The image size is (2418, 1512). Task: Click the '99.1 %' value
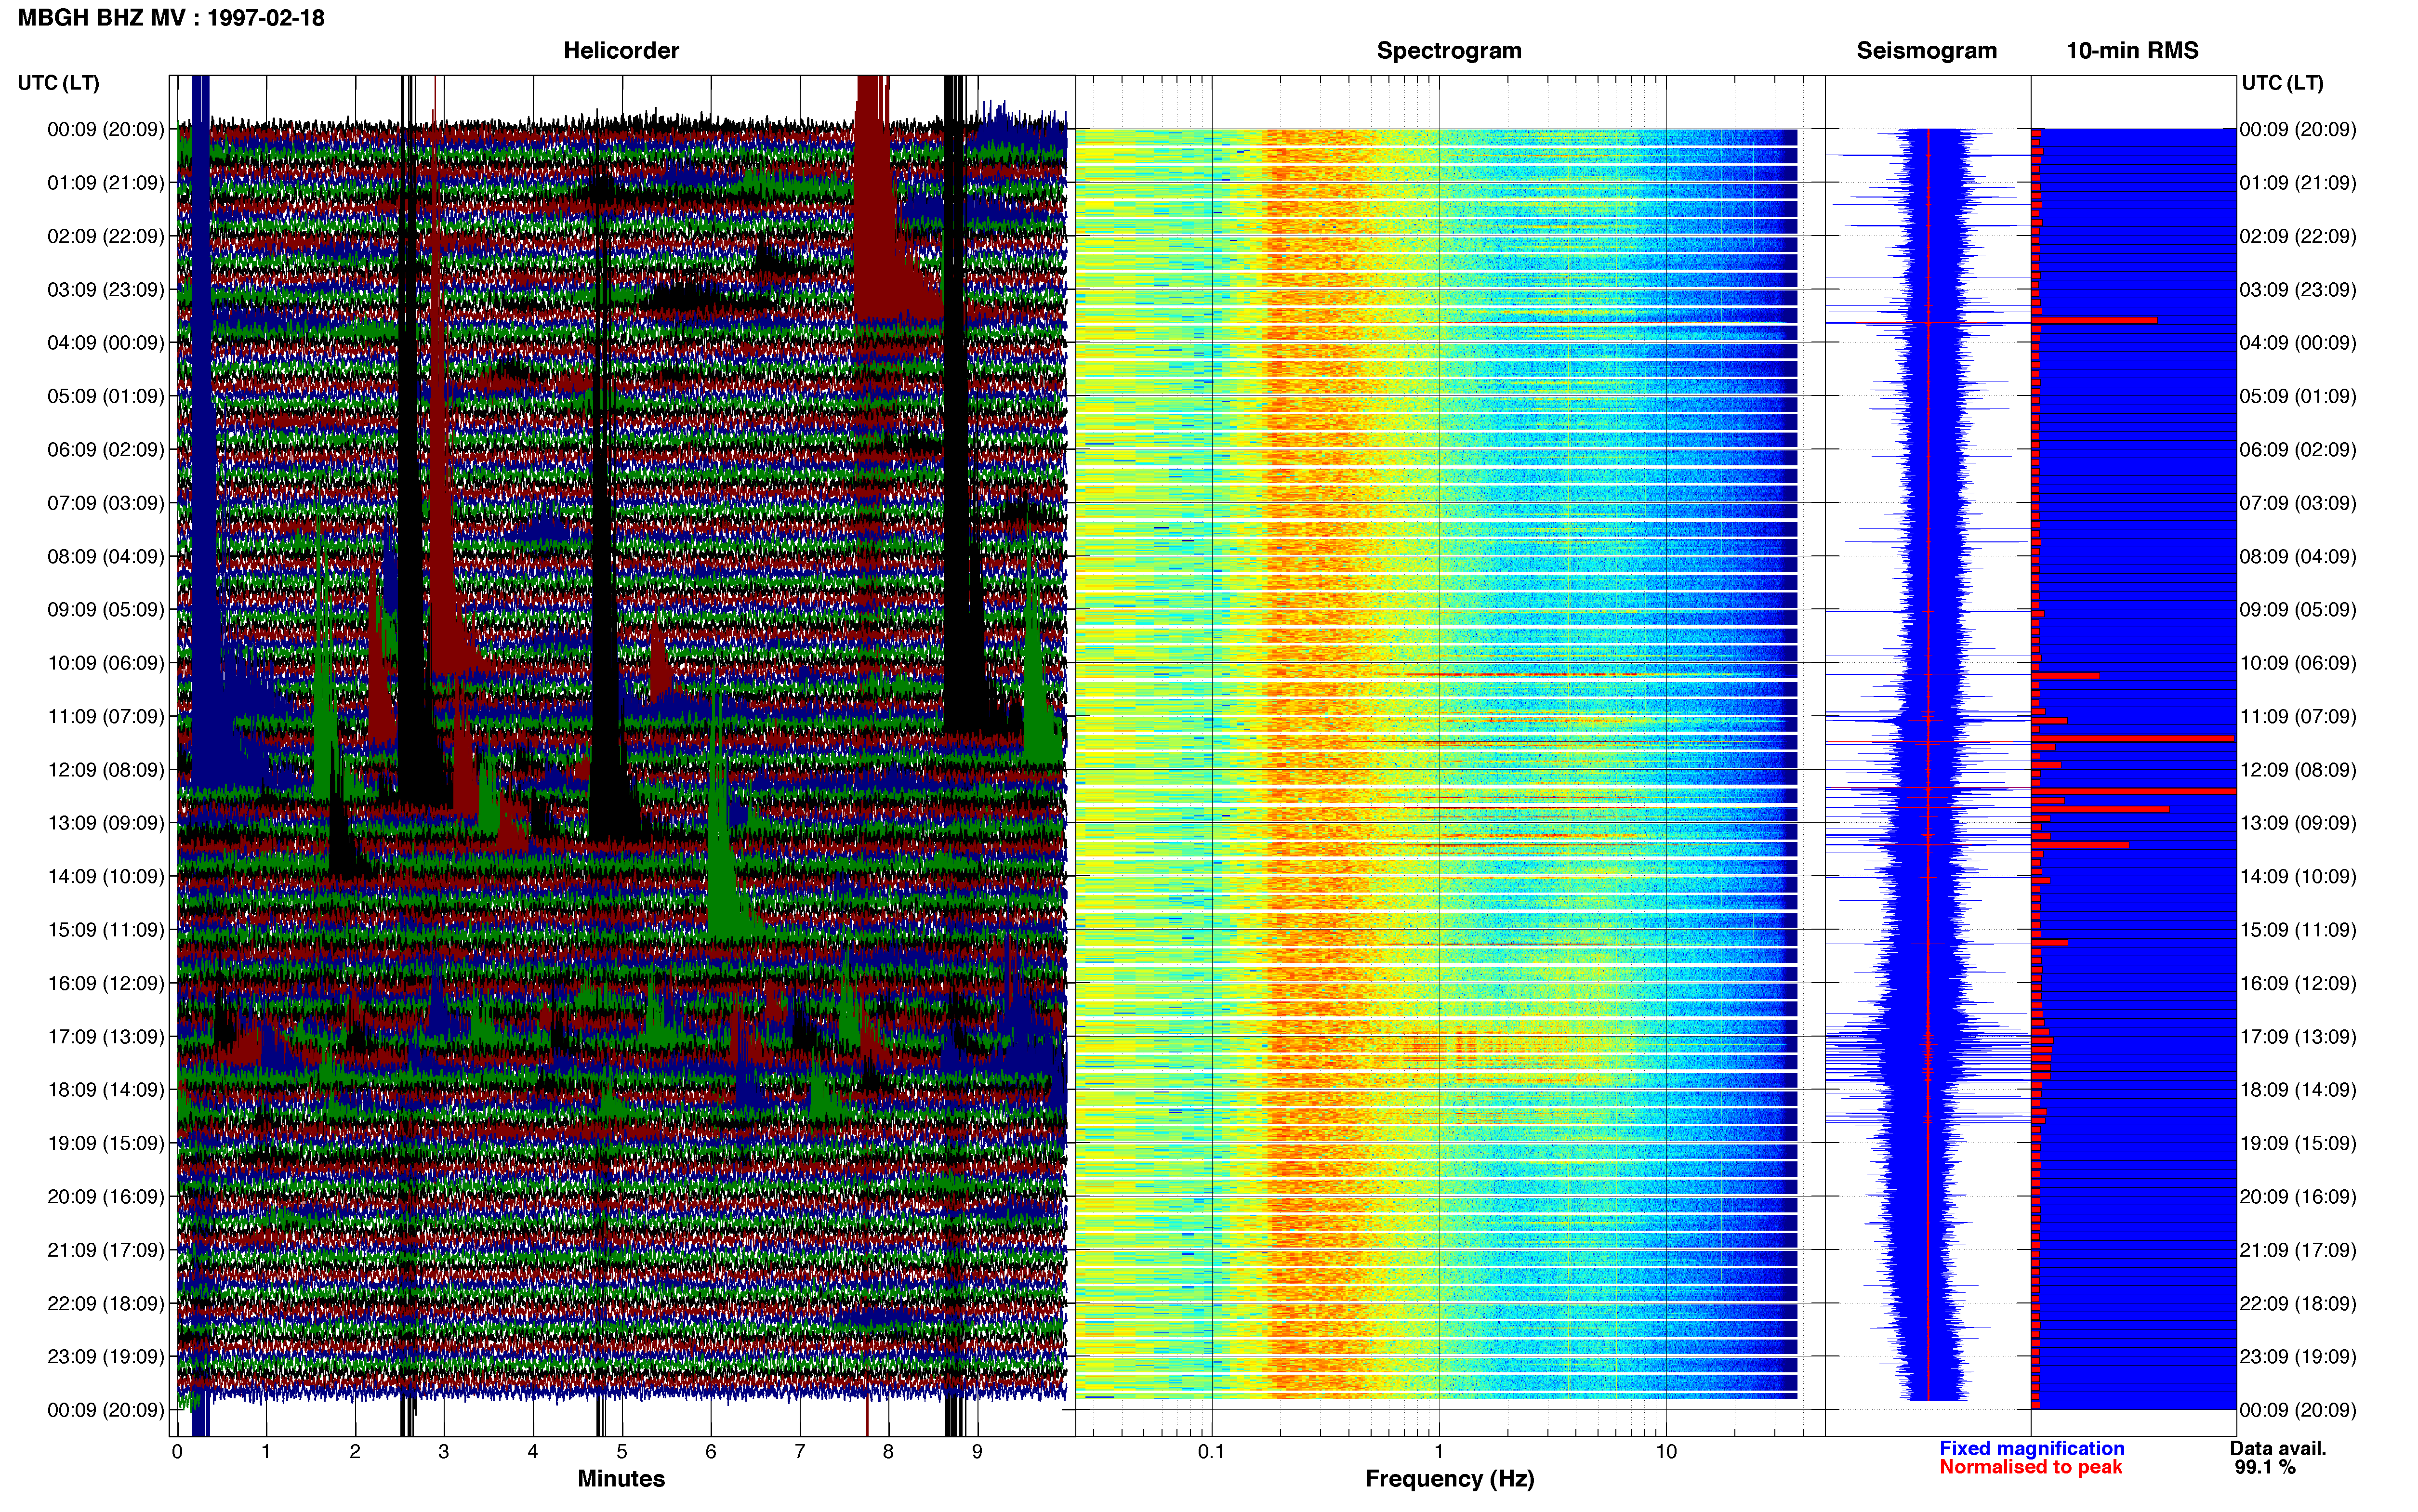[2265, 1467]
